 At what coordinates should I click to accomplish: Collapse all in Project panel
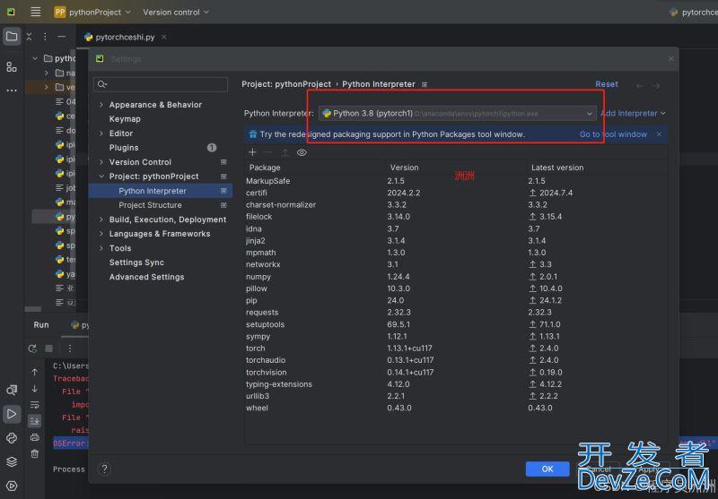pyautogui.click(x=29, y=37)
